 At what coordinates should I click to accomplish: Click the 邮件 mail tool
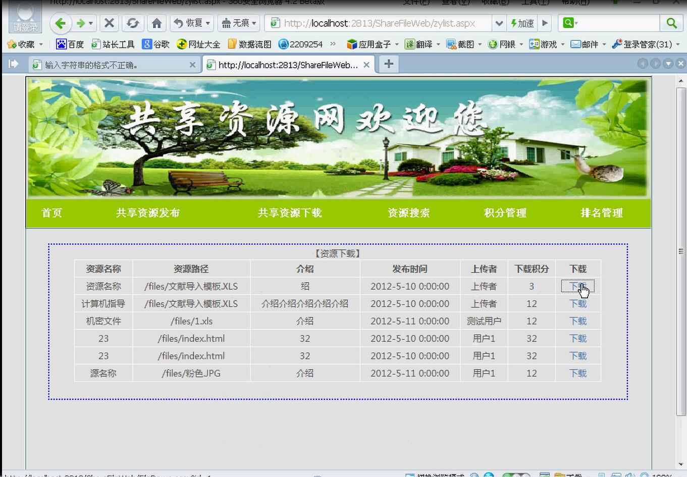[x=585, y=44]
